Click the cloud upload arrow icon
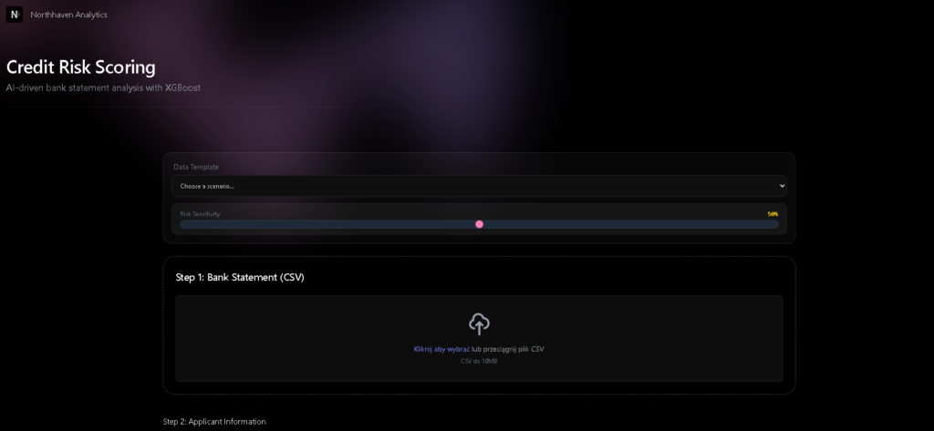The height and width of the screenshot is (431, 934). point(479,323)
